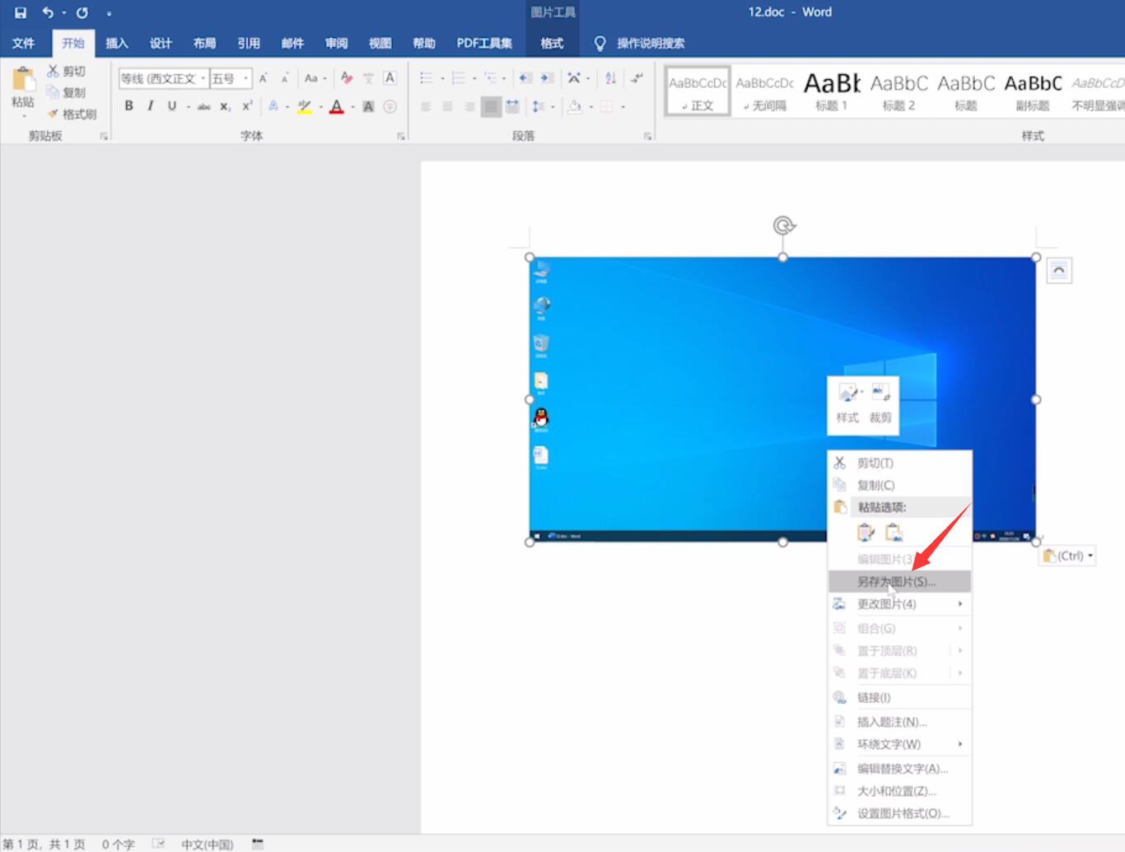Toggle underline formatting
1125x852 pixels.
(171, 106)
